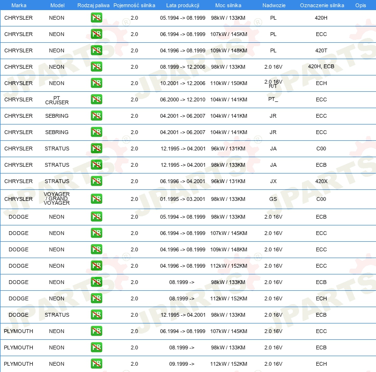Click fuel icon in Dodge Neon 05.1994 ECB row
376x372 pixels.
(96, 217)
